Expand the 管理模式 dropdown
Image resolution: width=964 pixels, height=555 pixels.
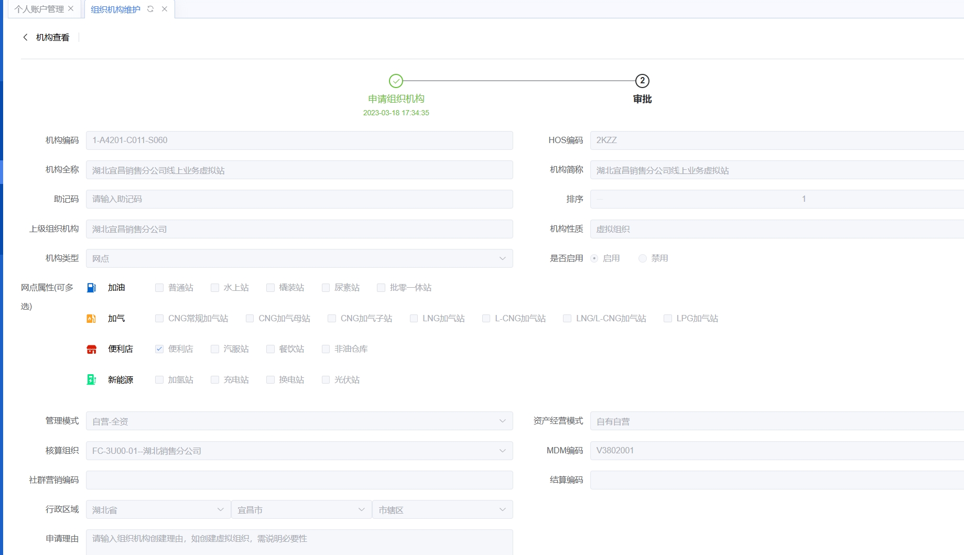(x=299, y=421)
